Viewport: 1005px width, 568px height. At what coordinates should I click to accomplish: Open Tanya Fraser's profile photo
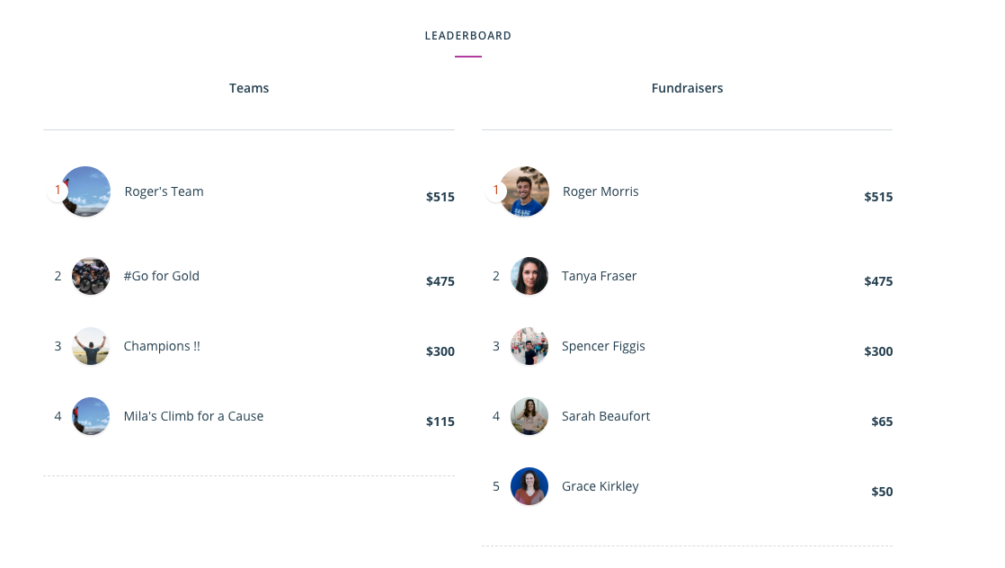[529, 276]
